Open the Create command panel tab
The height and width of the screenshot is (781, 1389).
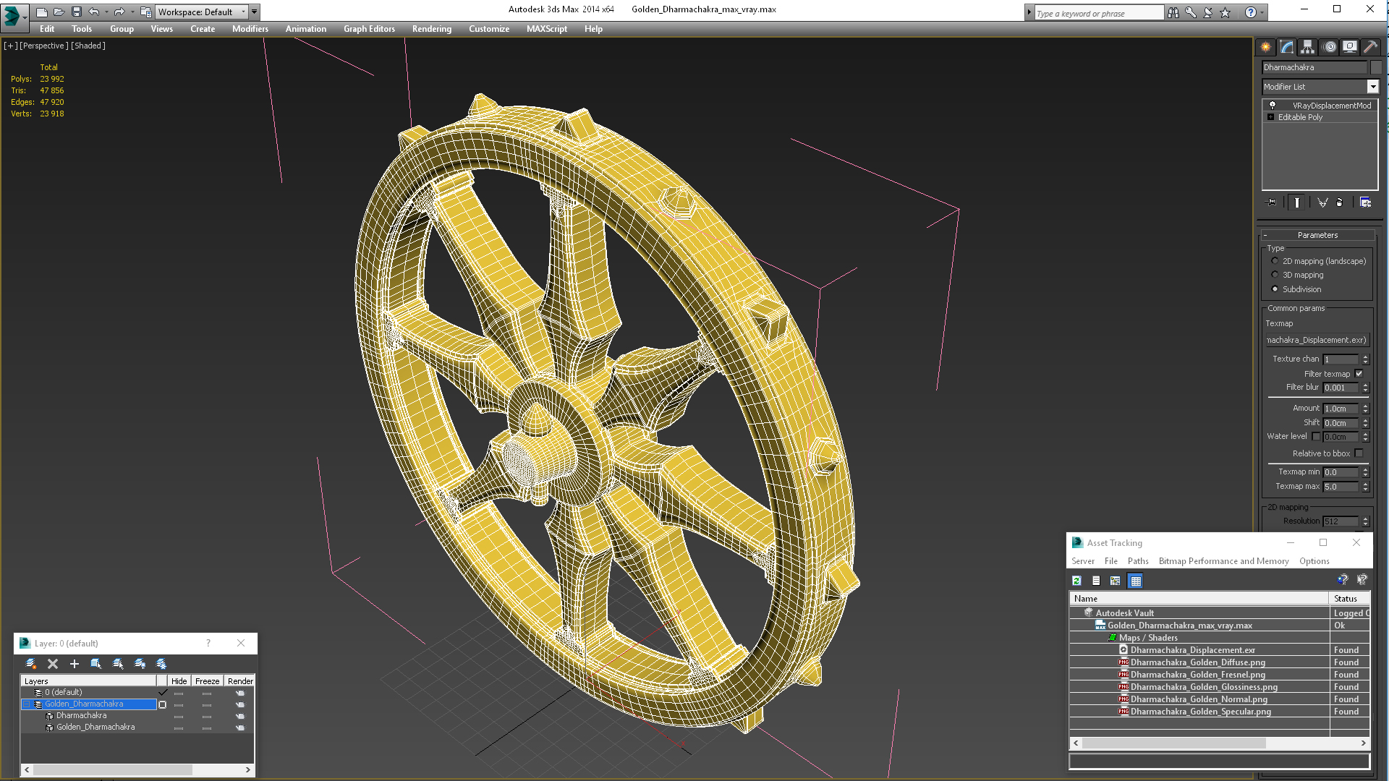pyautogui.click(x=1265, y=47)
